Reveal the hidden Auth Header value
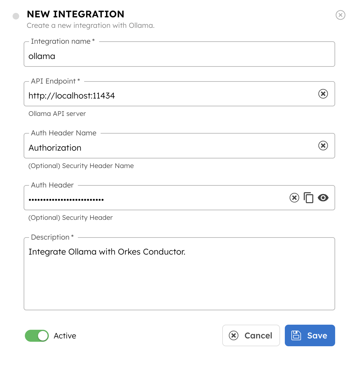 pyautogui.click(x=323, y=198)
